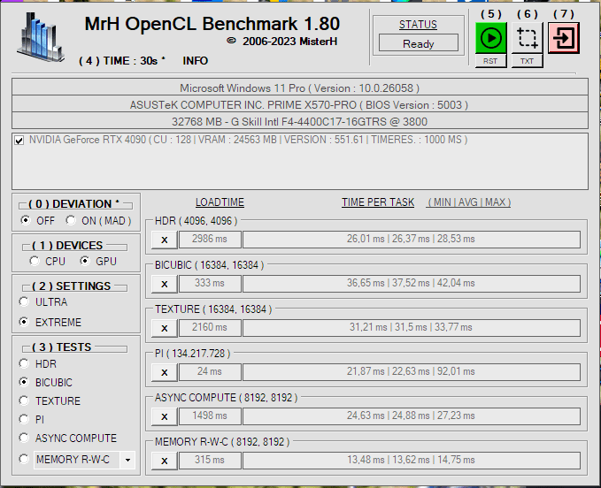Clear HDR result with its x button
This screenshot has width=601, height=488.
[x=165, y=240]
